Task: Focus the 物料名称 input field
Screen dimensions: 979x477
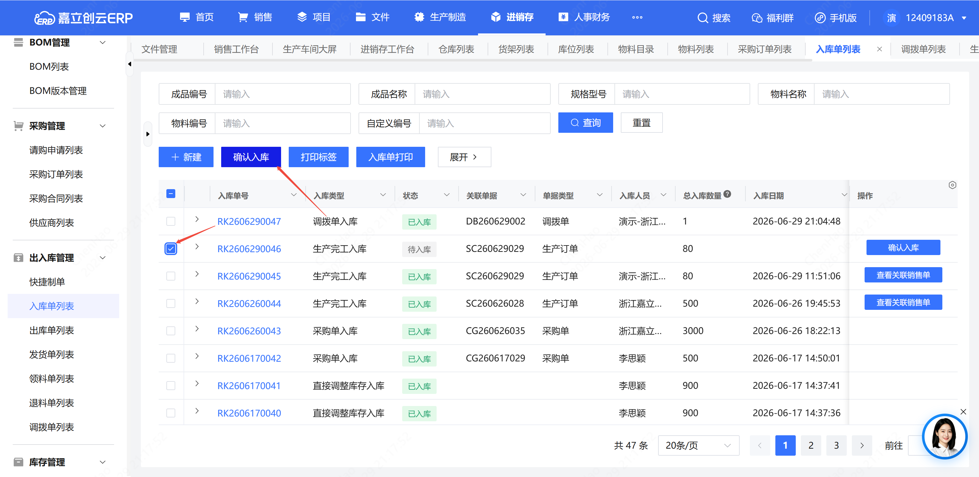Action: [x=881, y=94]
